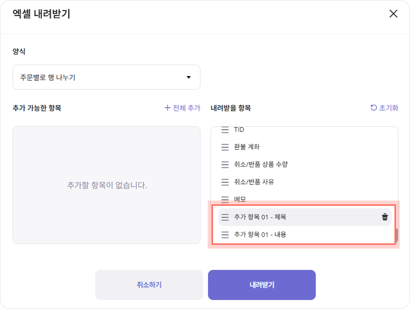Screen dimensions: 410x309
Task: Click drag handle icon beside 취소/반품 상품 수량
Action: coord(225,165)
